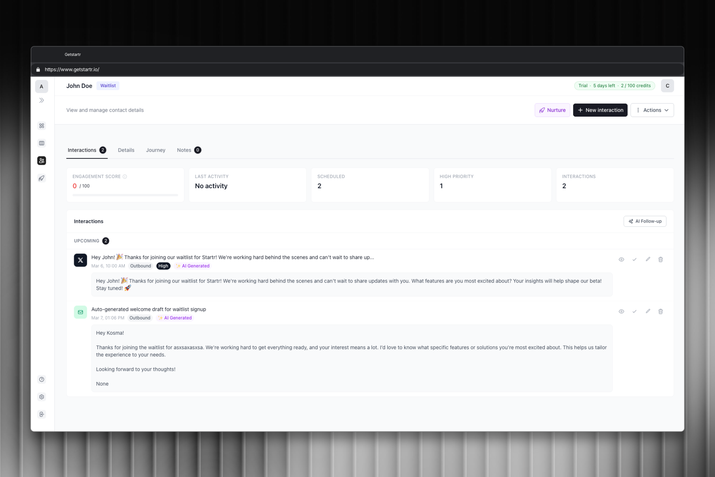The width and height of the screenshot is (715, 477).
Task: Click the board columns icon in sidebar
Action: click(x=42, y=143)
